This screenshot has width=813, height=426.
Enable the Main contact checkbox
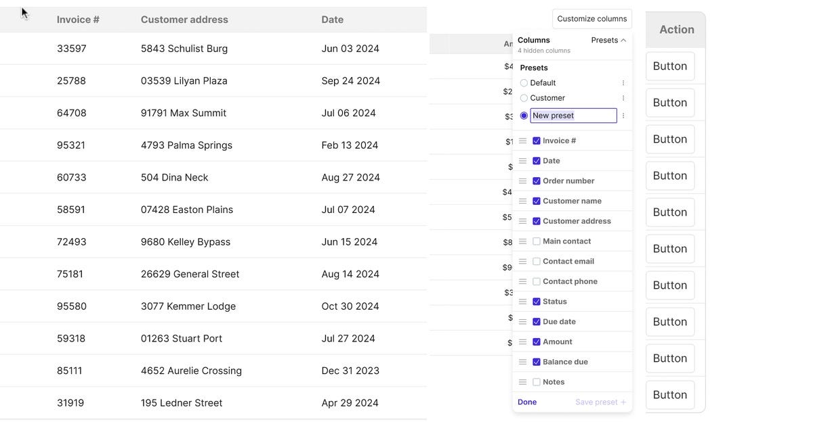point(536,241)
